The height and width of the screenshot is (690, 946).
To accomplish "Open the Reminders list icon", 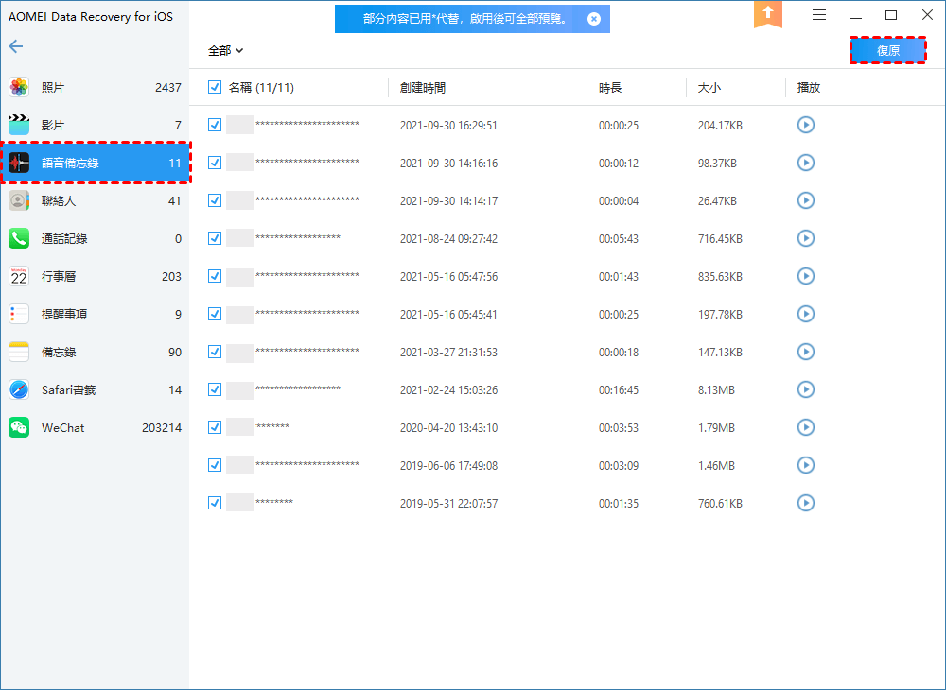I will click(19, 314).
